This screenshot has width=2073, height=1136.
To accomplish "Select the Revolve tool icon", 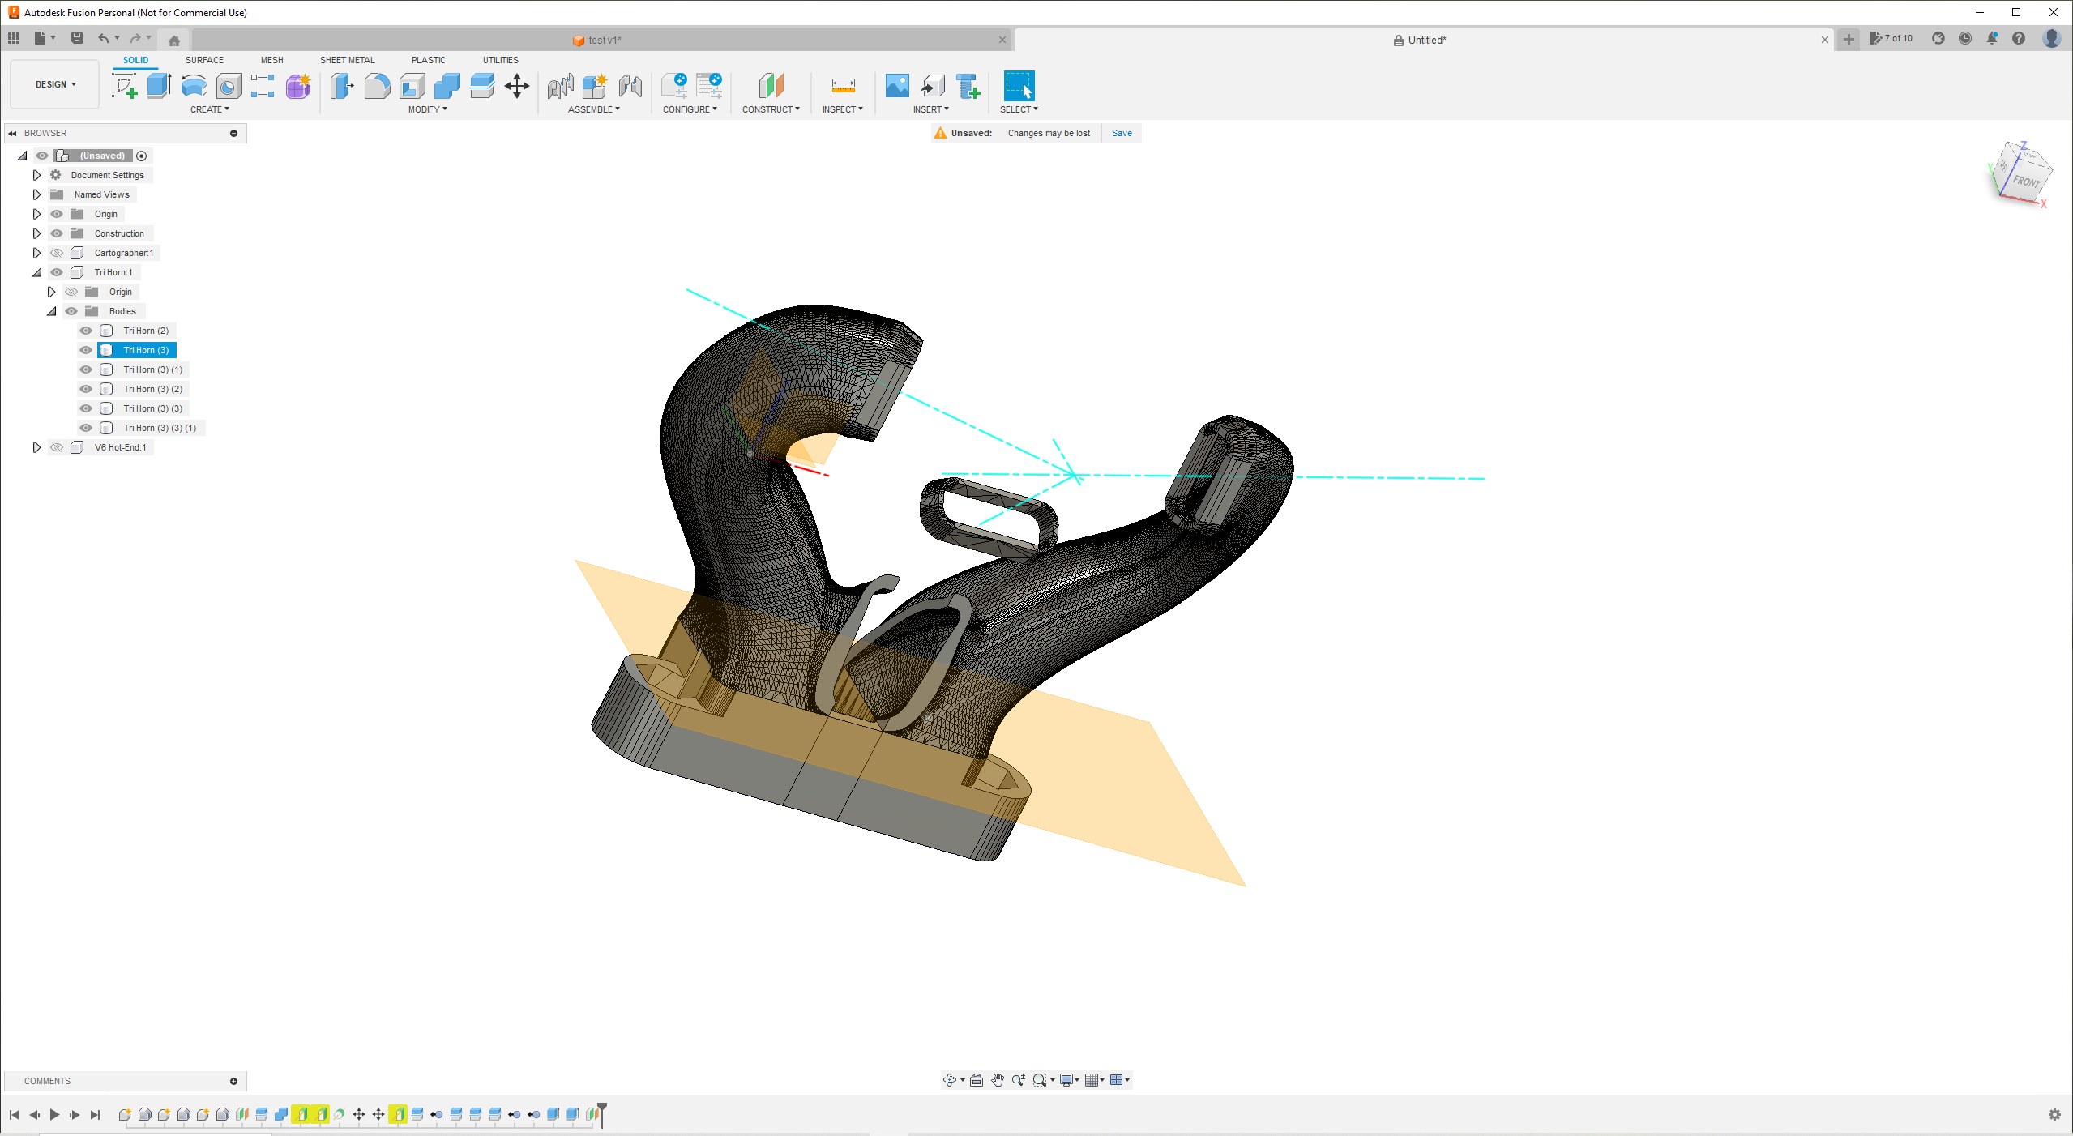I will point(194,86).
